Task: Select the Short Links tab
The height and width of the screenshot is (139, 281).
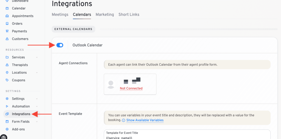Action: coord(129,14)
